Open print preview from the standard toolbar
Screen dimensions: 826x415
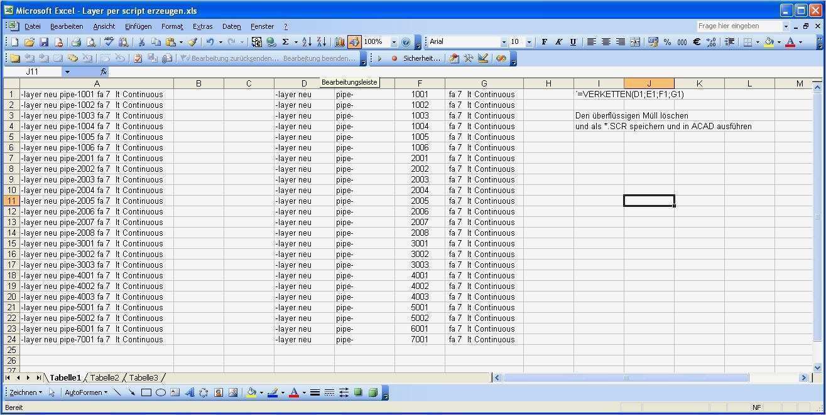91,42
